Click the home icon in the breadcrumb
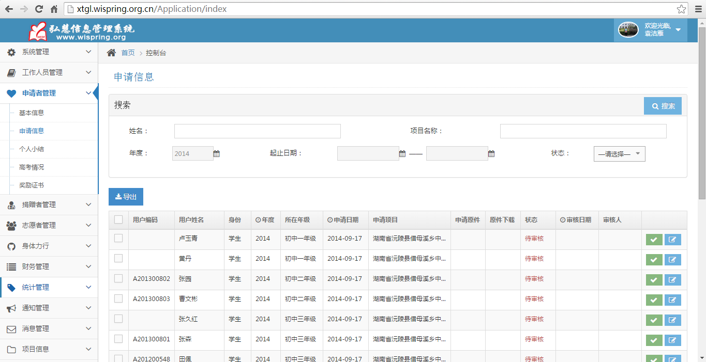This screenshot has width=706, height=362. [111, 53]
